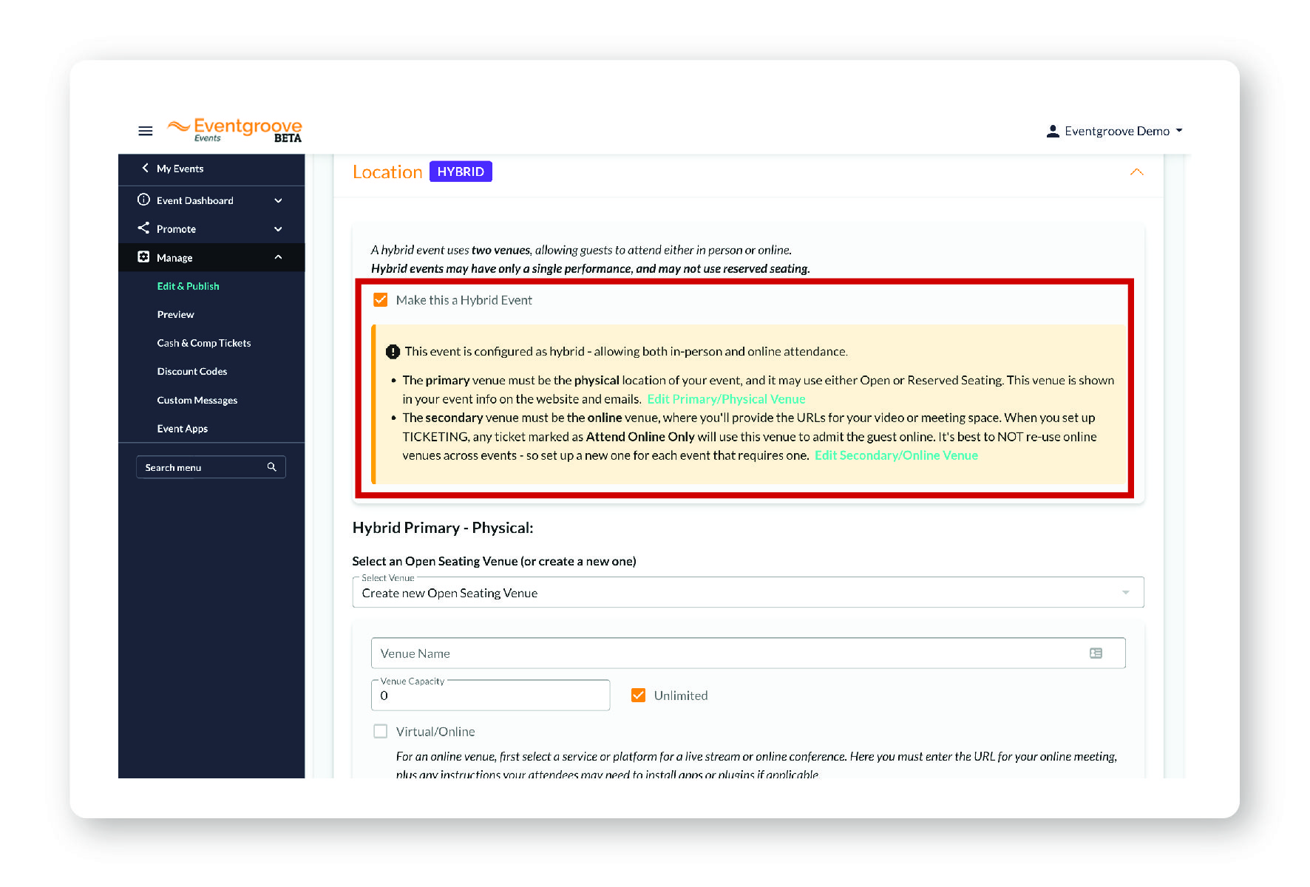Click the HYBRID badge
The image size is (1310, 887).
click(x=461, y=171)
